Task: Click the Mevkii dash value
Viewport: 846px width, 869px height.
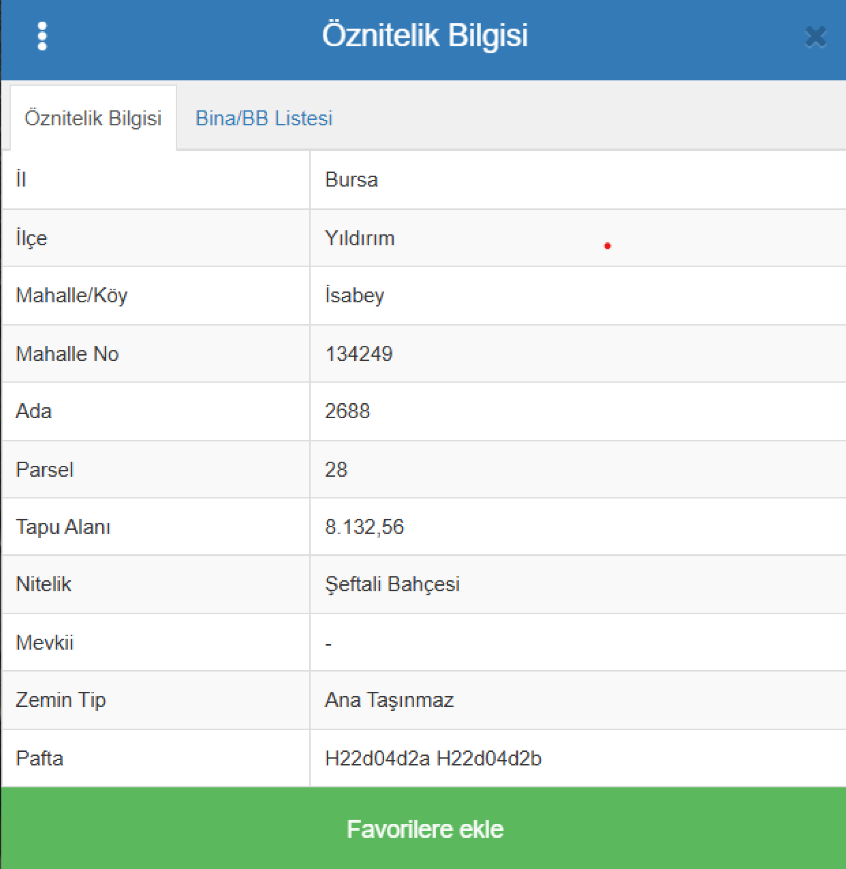Action: coord(328,643)
